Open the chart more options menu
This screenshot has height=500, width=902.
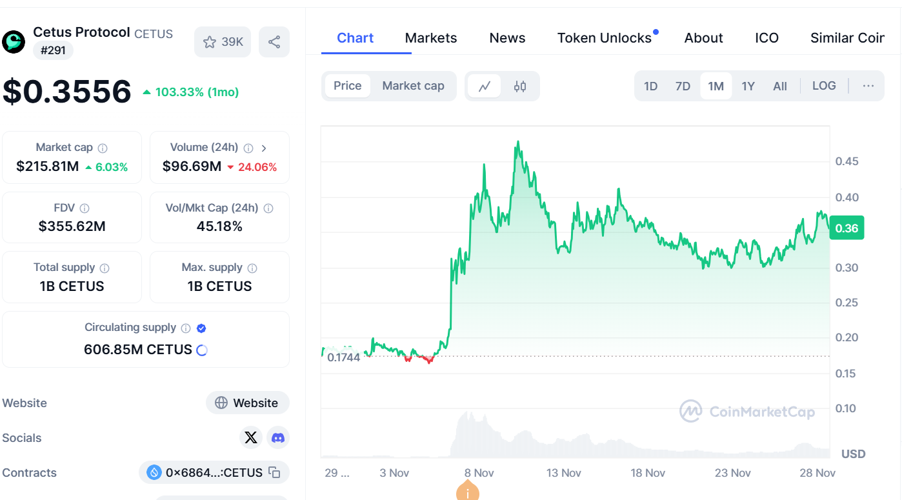point(868,86)
